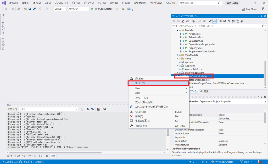Open the 拡張機能(X) menu

[140, 3]
